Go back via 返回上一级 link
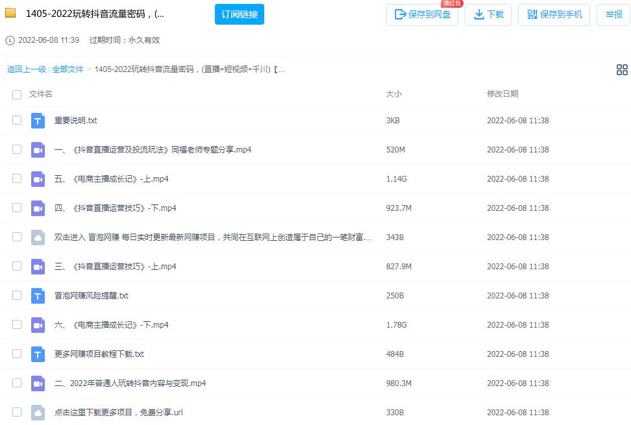This screenshot has height=425, width=631. (27, 69)
